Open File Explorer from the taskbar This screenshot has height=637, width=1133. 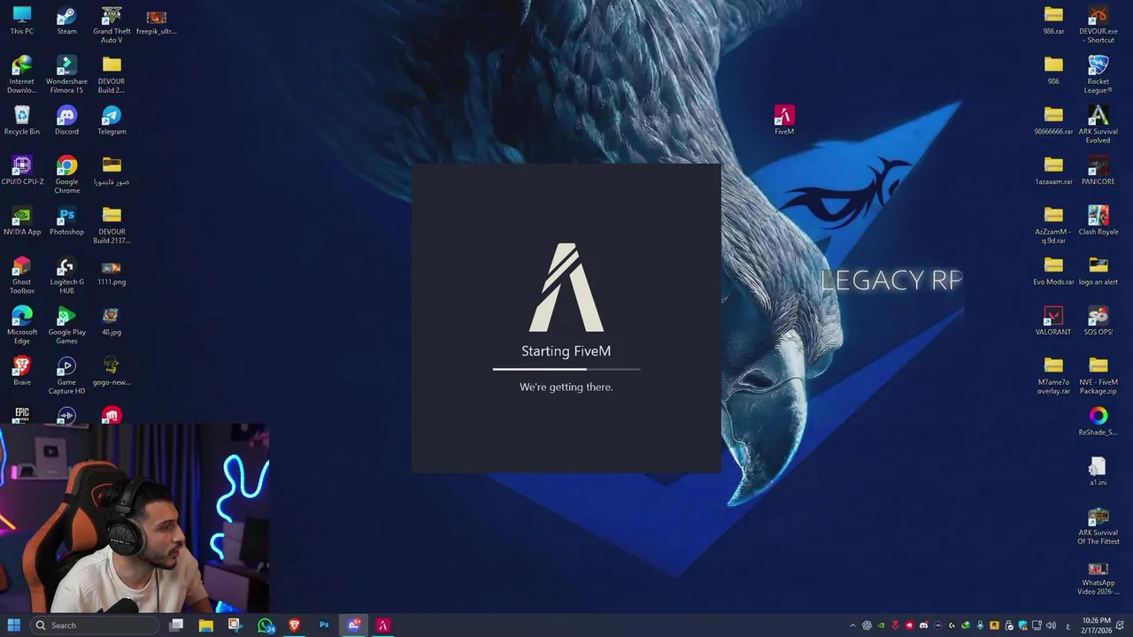(205, 625)
